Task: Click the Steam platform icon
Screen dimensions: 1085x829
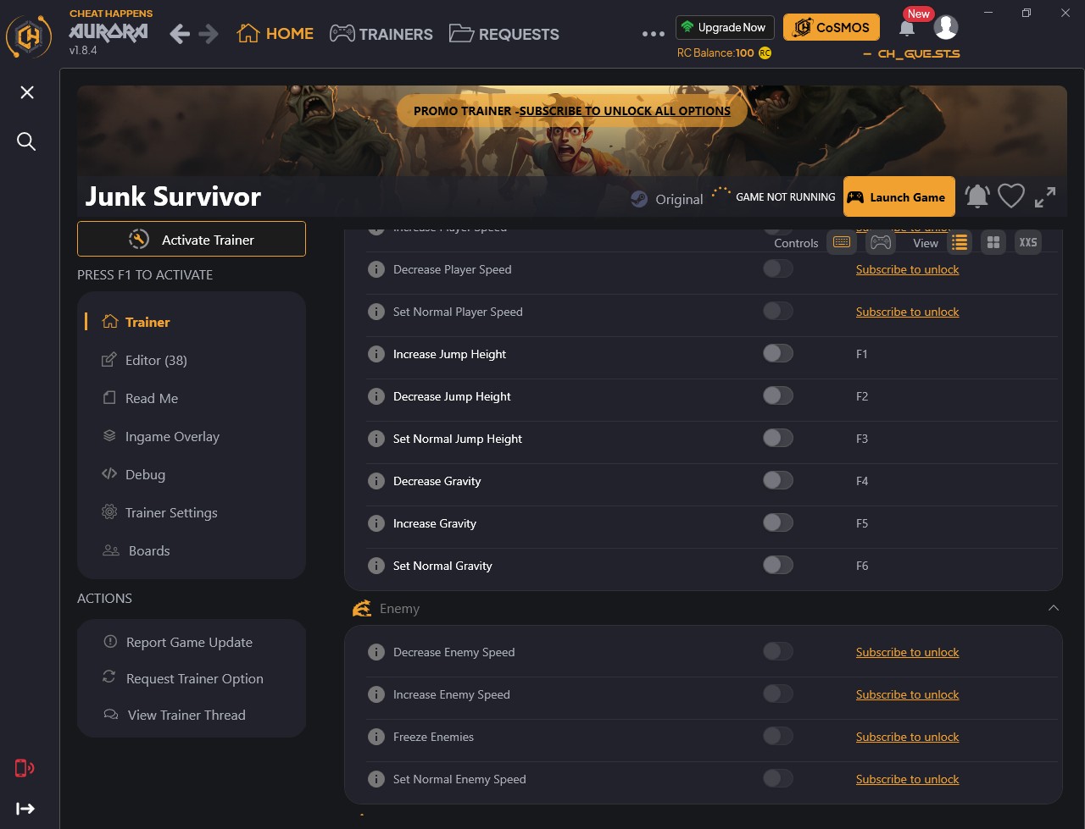Action: click(639, 199)
